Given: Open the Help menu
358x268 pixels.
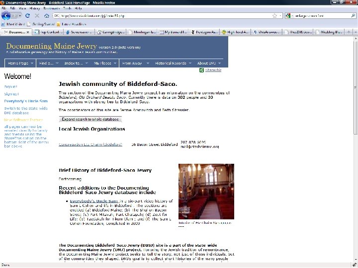Looking at the screenshot, I should click(78, 8).
